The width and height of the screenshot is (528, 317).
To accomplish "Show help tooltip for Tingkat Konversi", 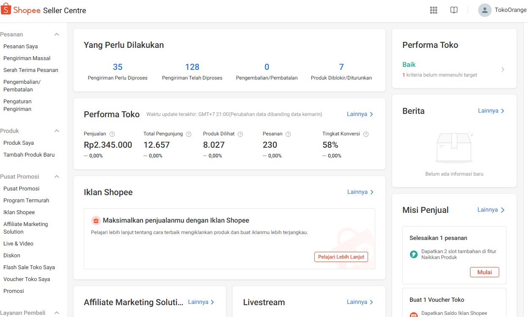I will point(366,134).
